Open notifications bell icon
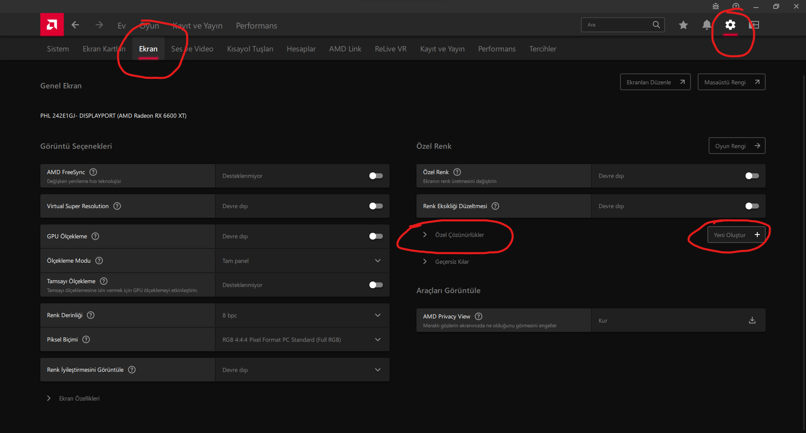This screenshot has height=433, width=806. [707, 25]
